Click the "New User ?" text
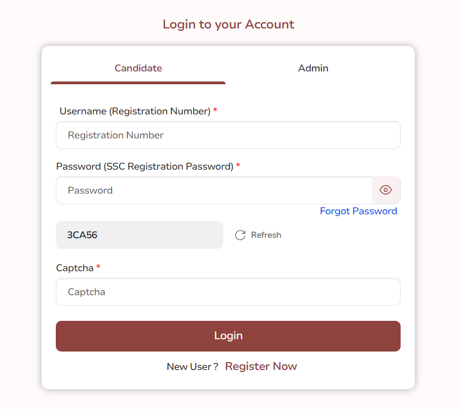The width and height of the screenshot is (462, 409). pyautogui.click(x=192, y=367)
